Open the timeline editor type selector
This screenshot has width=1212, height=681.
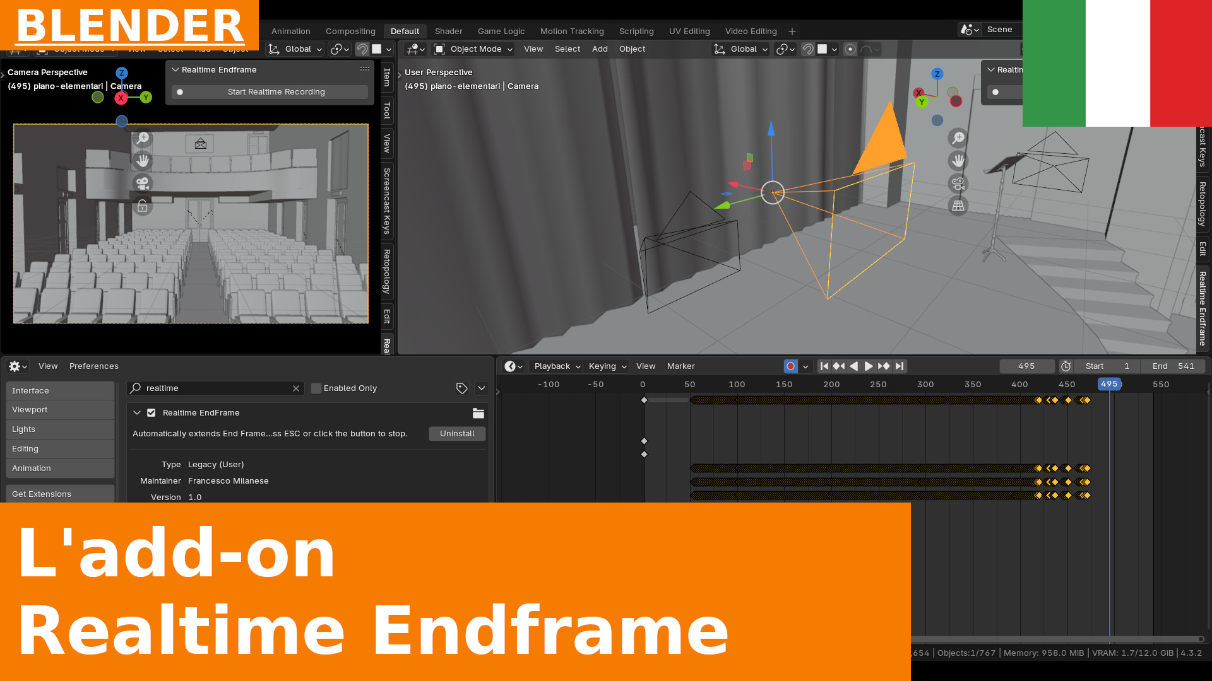[x=514, y=366]
